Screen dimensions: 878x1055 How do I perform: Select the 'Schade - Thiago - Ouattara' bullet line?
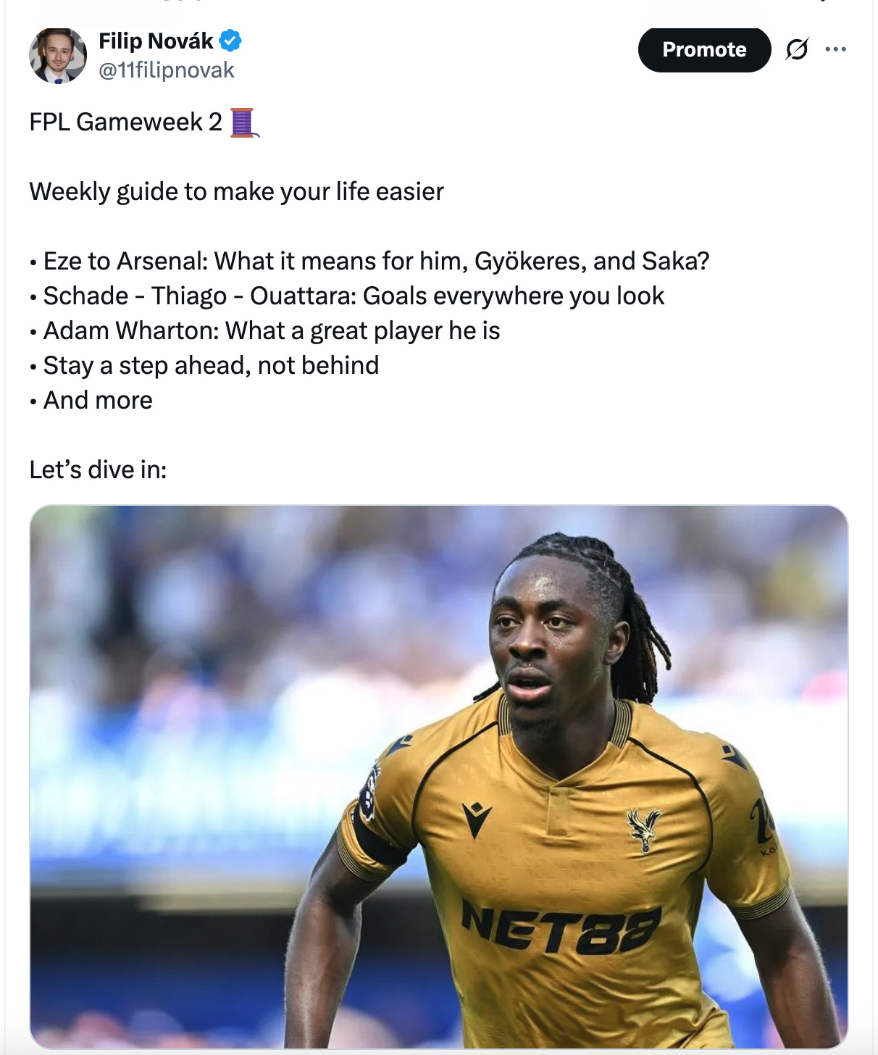[347, 296]
